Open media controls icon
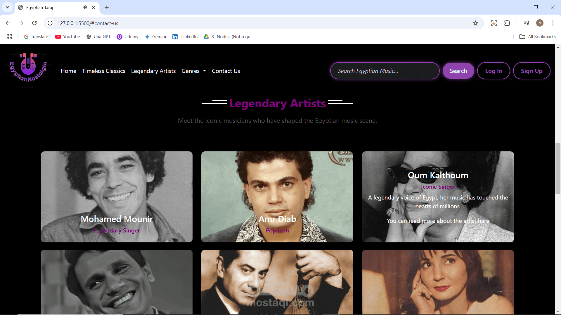The image size is (561, 315). click(x=527, y=23)
